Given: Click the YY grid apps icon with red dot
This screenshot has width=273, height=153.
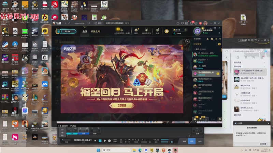Looking at the screenshot, I should [262, 57].
